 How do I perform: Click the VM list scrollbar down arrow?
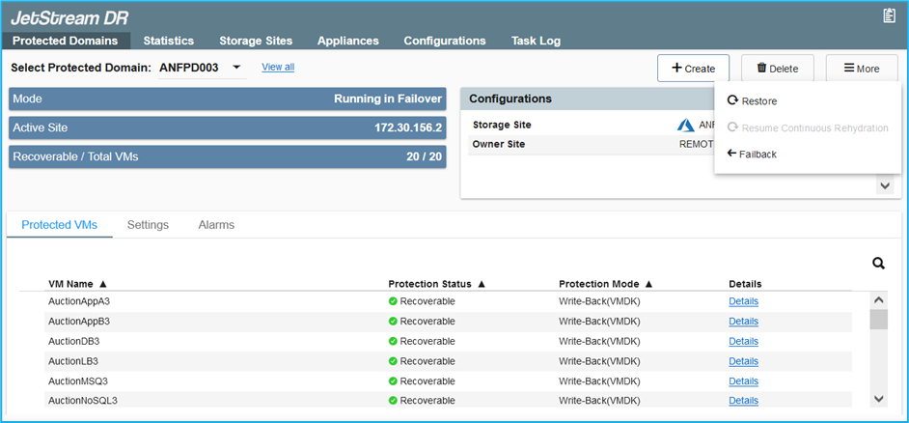pos(878,398)
